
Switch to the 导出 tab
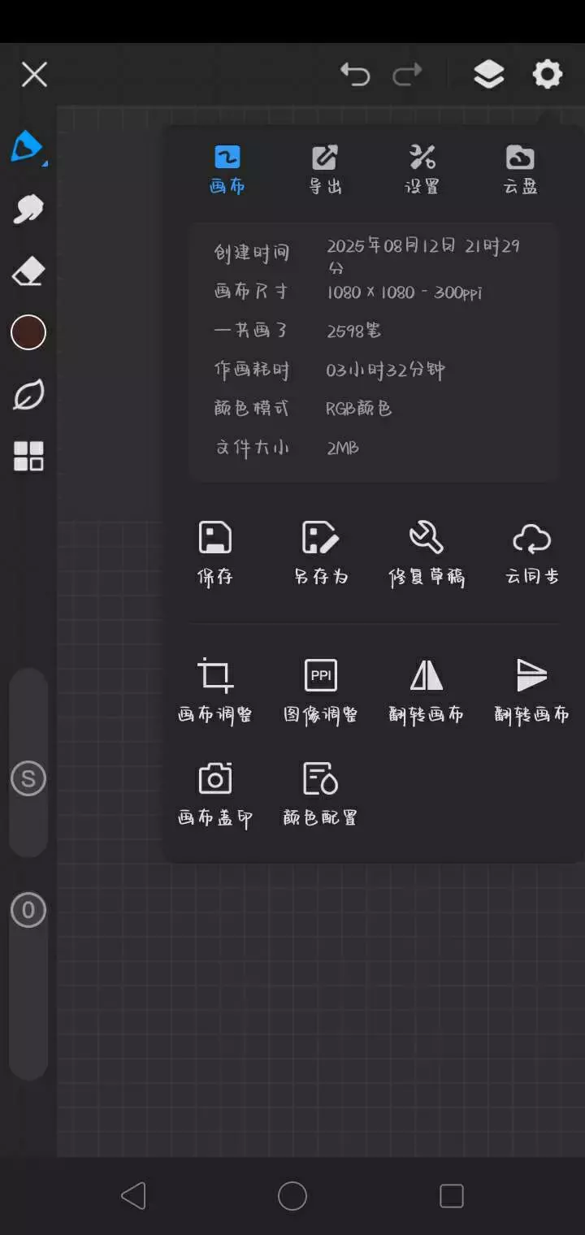pyautogui.click(x=325, y=170)
